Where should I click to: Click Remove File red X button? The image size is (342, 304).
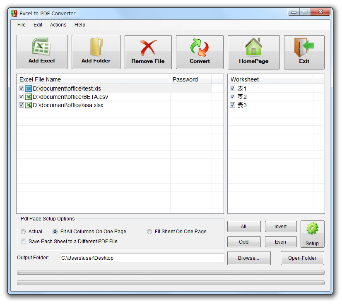[x=148, y=52]
